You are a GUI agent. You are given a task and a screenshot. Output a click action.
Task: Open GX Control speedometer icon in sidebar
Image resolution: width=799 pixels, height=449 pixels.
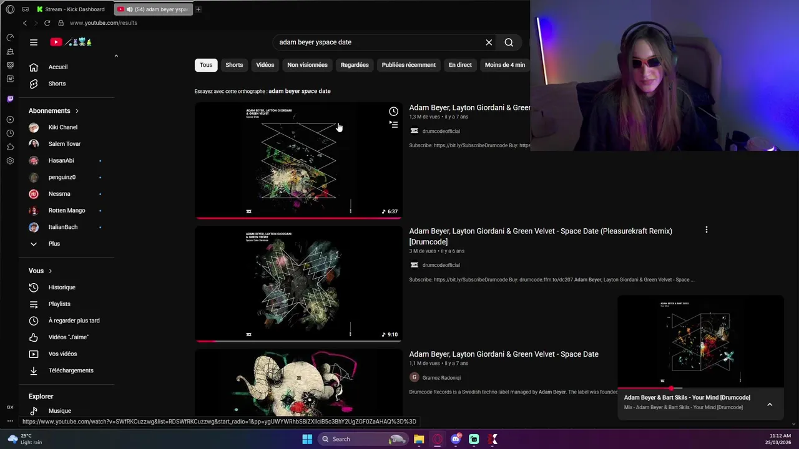point(10,37)
